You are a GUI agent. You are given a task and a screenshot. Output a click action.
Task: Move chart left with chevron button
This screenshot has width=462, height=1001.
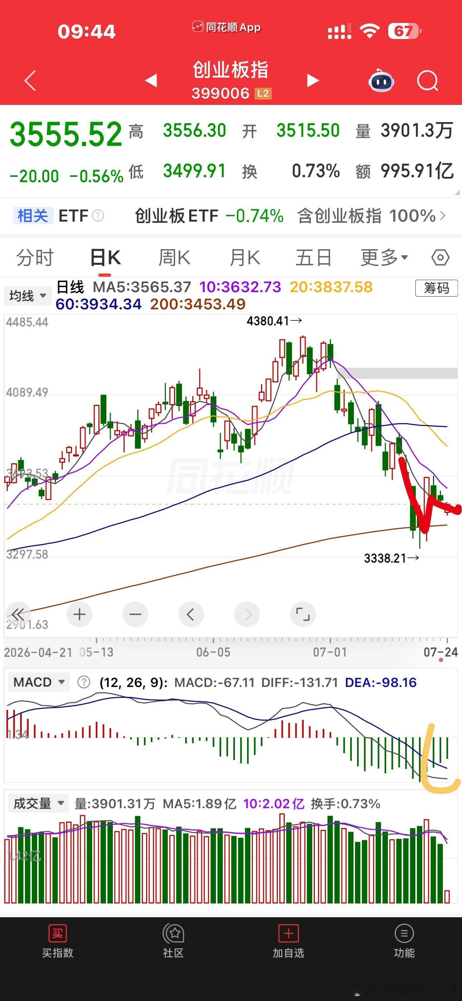(x=191, y=614)
